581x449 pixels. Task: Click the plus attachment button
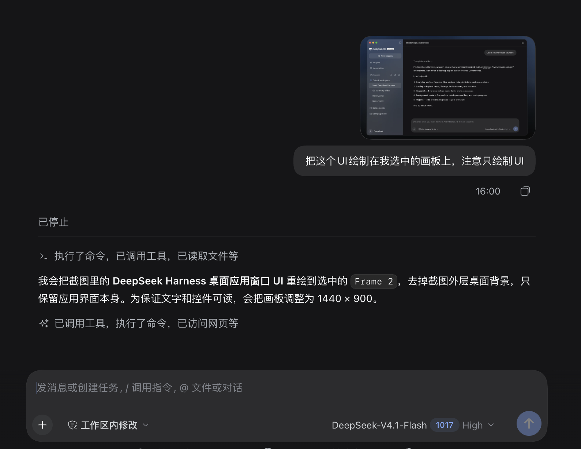42,425
